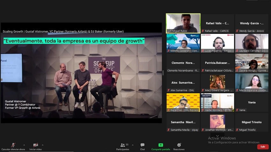Click muted mic icon on Mary Olivero tile
Image resolution: width=271 pixels, height=152 pixels.
click(x=203, y=90)
